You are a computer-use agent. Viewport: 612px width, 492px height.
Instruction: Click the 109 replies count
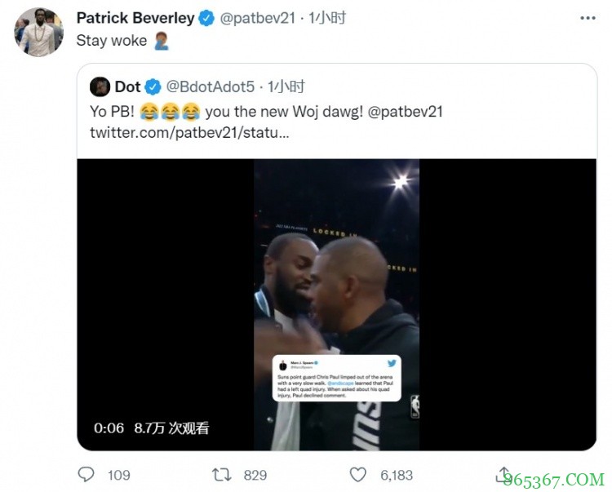coord(119,474)
